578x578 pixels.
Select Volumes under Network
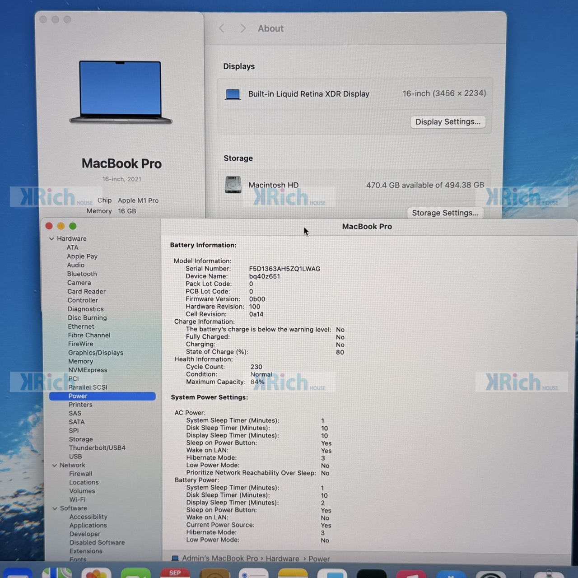pyautogui.click(x=82, y=491)
